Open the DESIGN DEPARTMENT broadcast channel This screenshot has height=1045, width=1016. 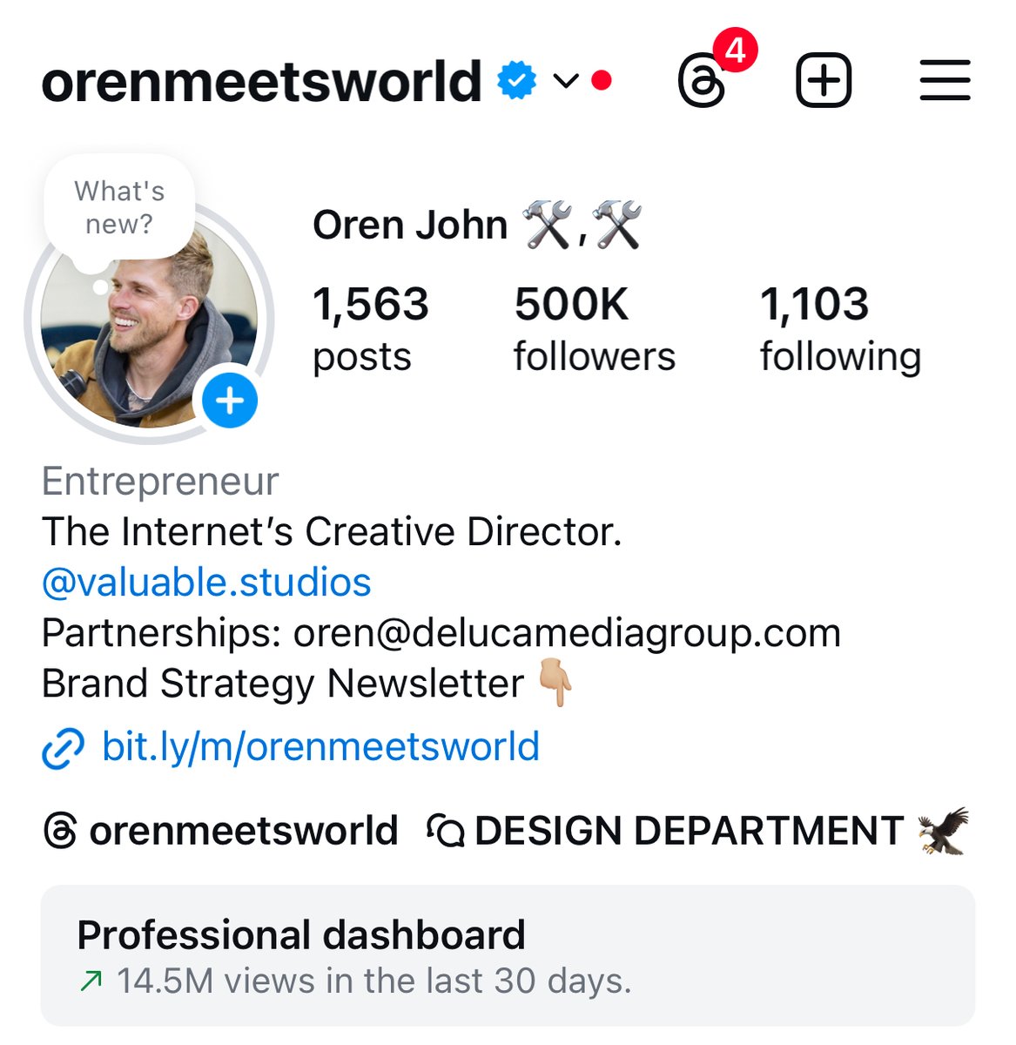tap(688, 831)
